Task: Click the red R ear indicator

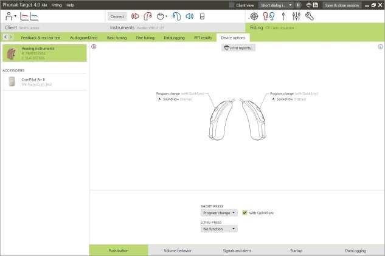Action: pos(94,47)
